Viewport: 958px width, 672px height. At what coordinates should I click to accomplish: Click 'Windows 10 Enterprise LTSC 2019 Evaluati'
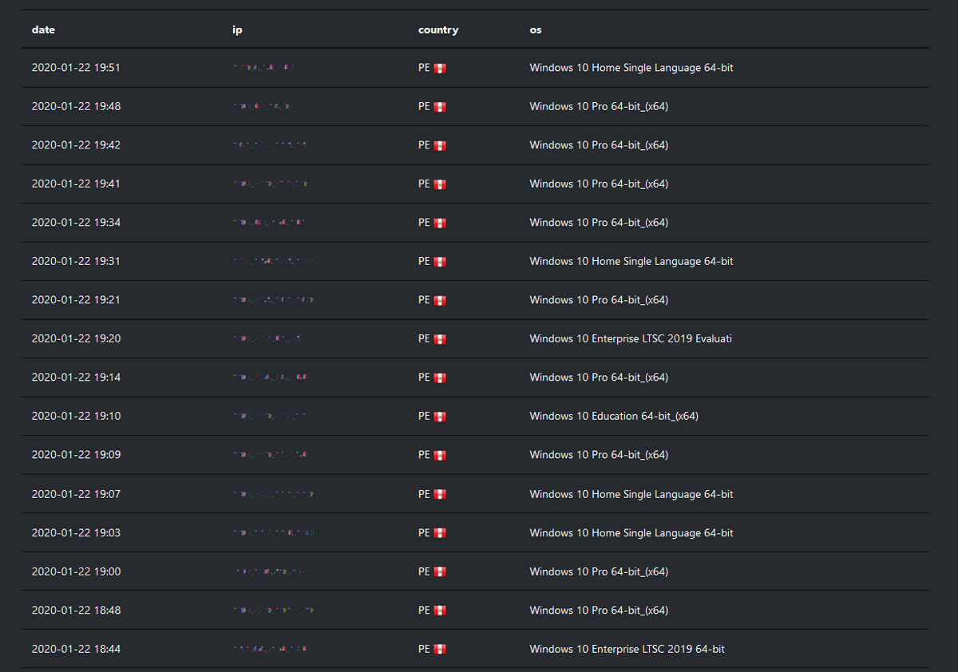631,338
